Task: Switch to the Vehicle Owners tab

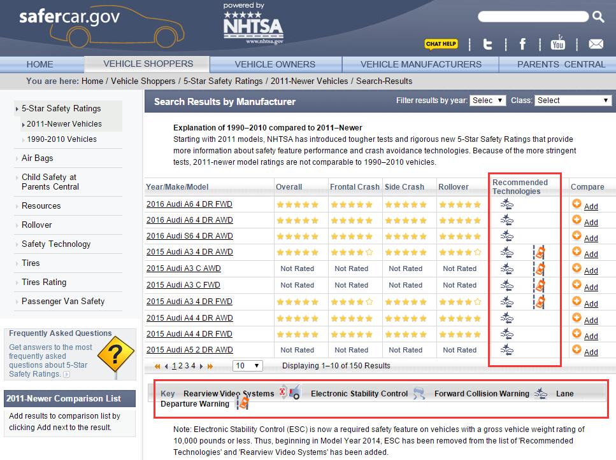Action: [275, 64]
